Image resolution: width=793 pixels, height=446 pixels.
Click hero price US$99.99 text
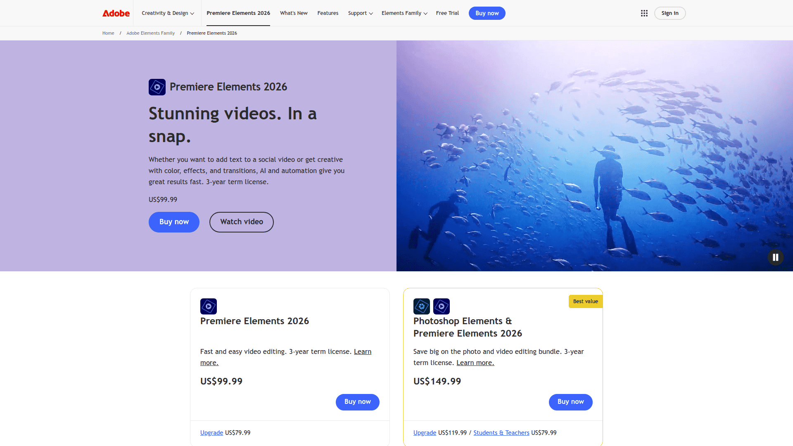(x=163, y=200)
